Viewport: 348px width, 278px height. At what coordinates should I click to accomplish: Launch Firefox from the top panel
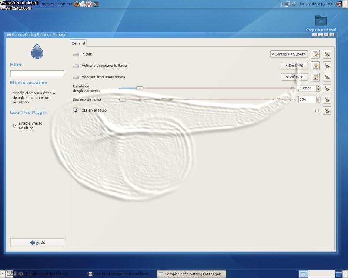[77, 4]
